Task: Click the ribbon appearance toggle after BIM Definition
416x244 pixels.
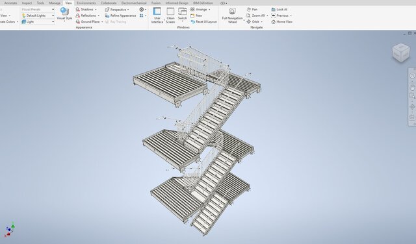Action: click(224, 3)
